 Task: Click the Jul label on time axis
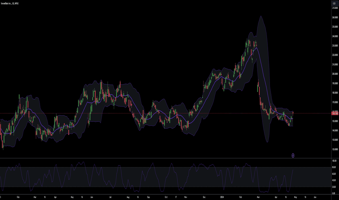[111, 197]
